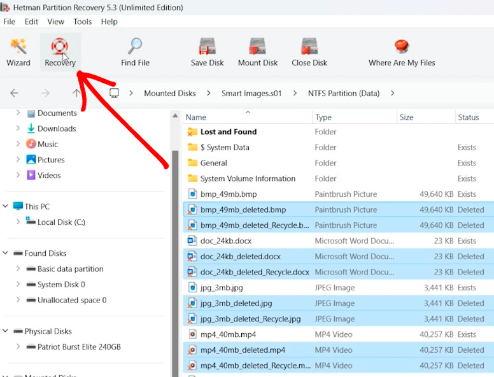Select doc_24kb_deleted_Recycle.docx file row
The image size is (494, 377).
pyautogui.click(x=339, y=272)
